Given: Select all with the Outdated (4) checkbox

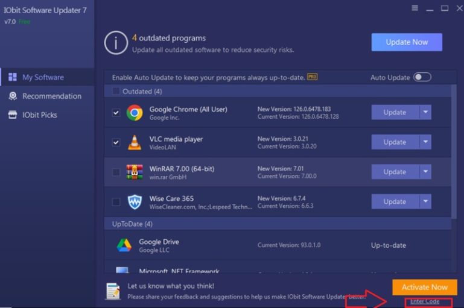Looking at the screenshot, I should (116, 92).
